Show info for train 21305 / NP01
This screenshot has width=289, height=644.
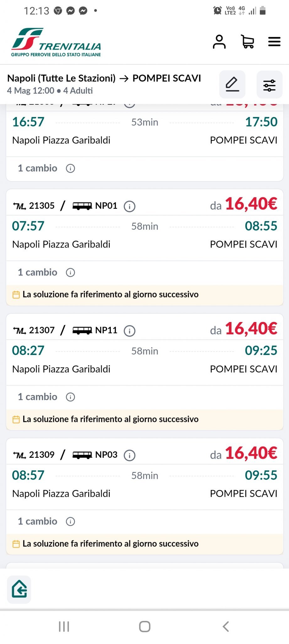(x=130, y=206)
